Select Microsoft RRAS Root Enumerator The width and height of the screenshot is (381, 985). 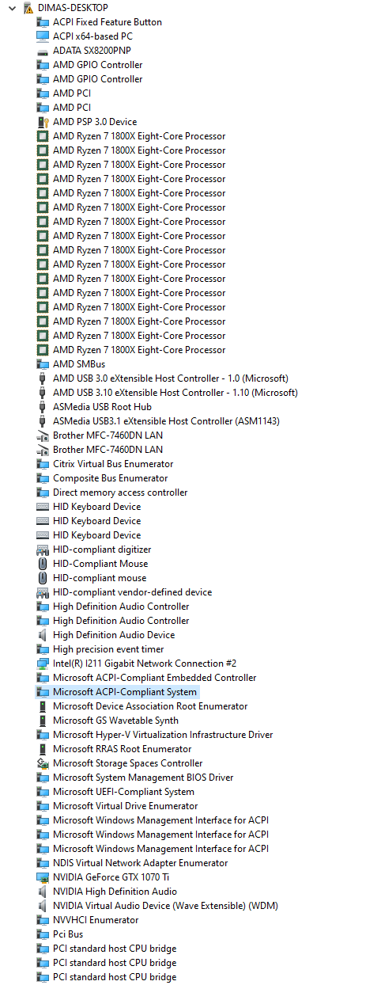pyautogui.click(x=123, y=749)
